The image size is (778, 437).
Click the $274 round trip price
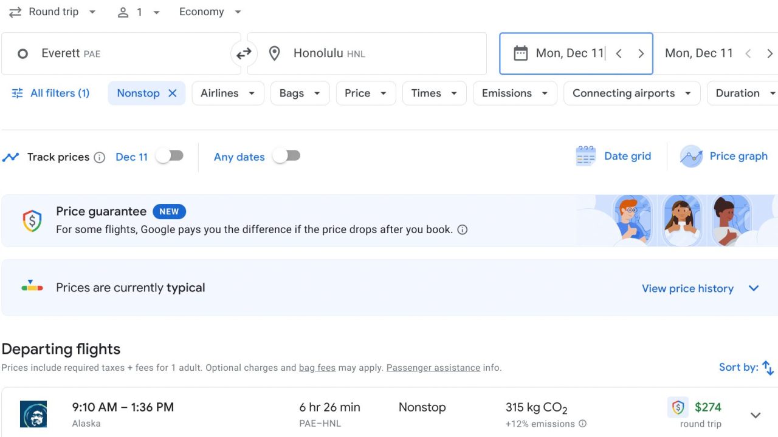point(708,407)
